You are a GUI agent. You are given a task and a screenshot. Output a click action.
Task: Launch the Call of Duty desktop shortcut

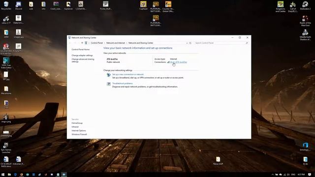pyautogui.click(x=293, y=6)
